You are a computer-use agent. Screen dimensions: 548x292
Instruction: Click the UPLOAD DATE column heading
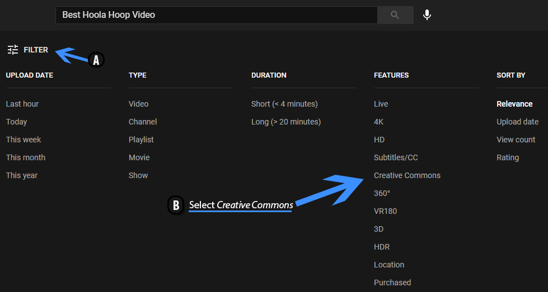pos(29,75)
